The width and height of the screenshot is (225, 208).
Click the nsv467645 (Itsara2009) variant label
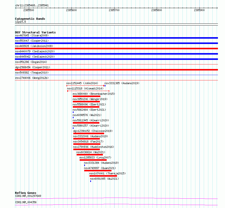pos(32,35)
